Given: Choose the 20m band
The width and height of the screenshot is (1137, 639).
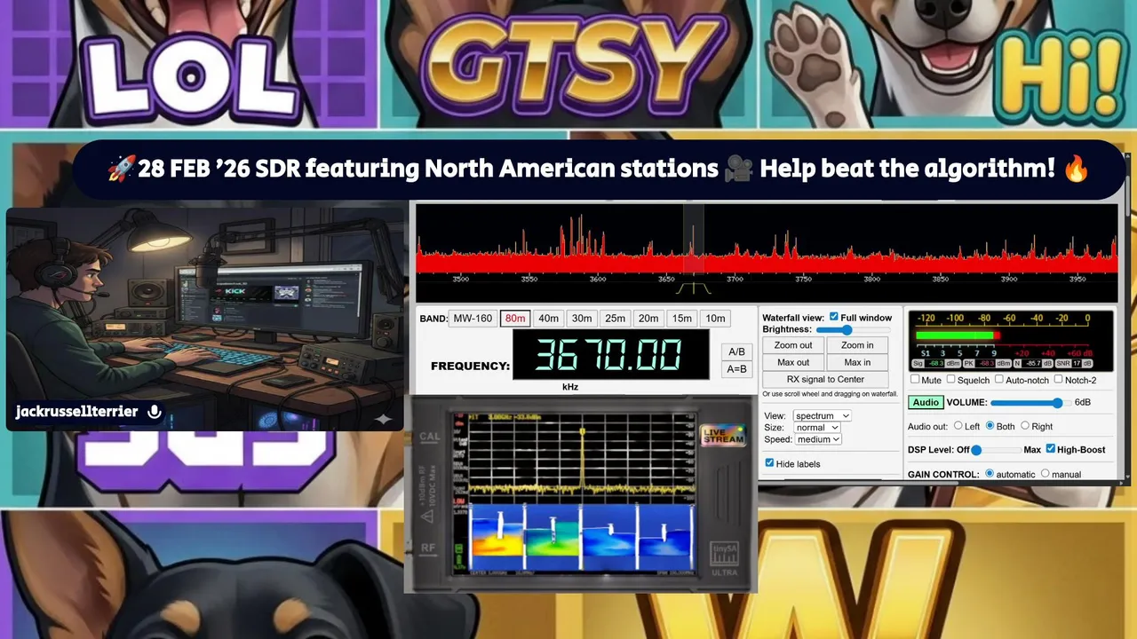Looking at the screenshot, I should (x=648, y=319).
